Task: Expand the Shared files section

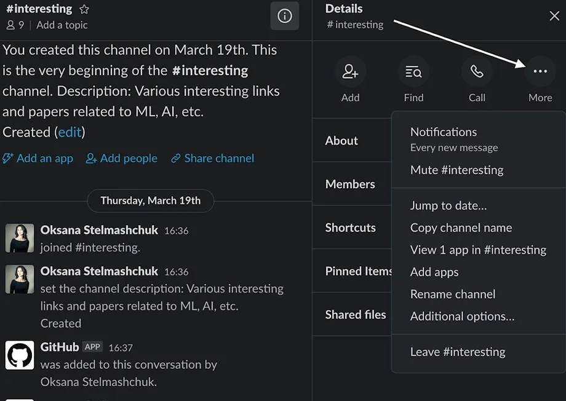Action: coord(356,314)
